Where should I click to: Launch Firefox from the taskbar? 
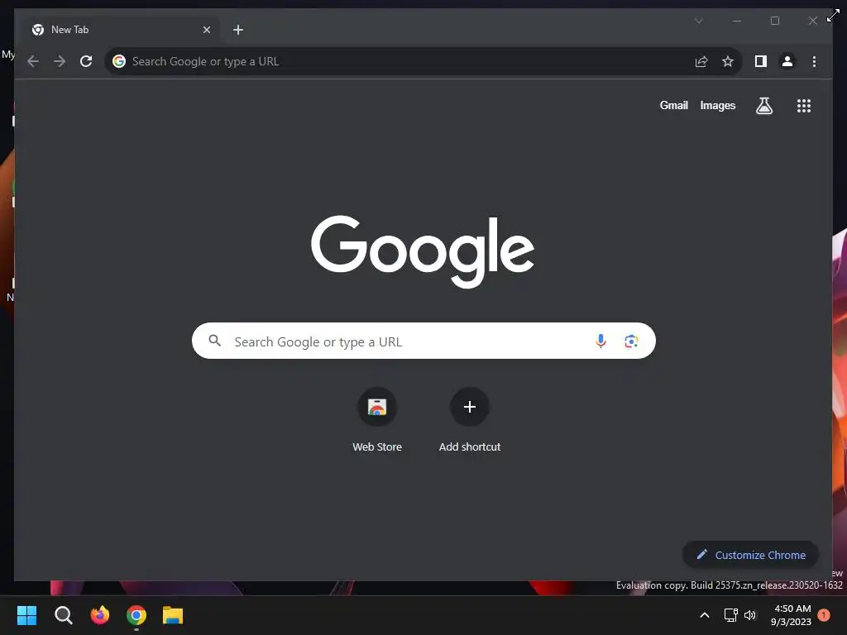coord(100,615)
